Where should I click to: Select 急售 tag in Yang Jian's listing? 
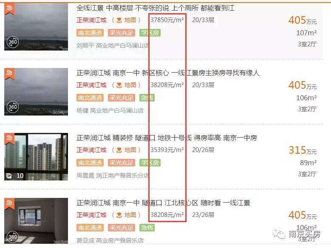pos(147,98)
